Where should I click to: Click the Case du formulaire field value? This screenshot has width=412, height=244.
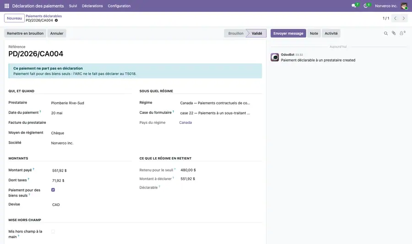[x=215, y=113]
